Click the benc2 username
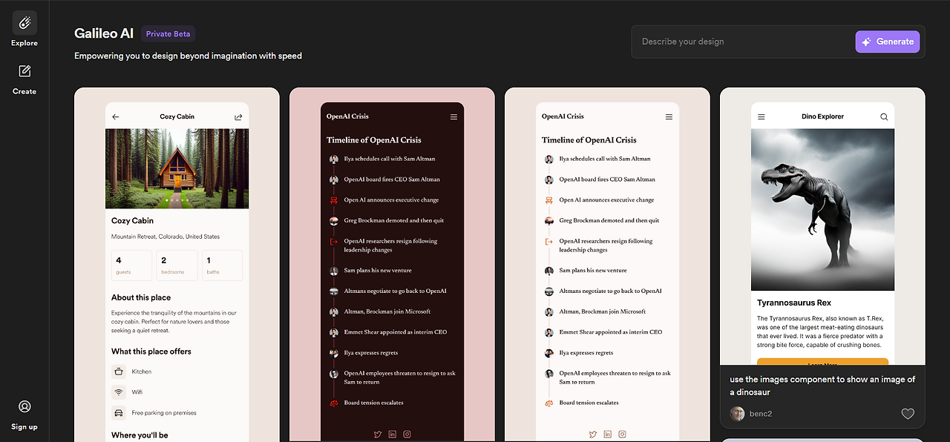Screen dimensions: 950x442 tap(761, 414)
